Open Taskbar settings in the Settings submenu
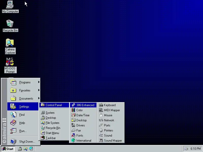 tap(54, 138)
